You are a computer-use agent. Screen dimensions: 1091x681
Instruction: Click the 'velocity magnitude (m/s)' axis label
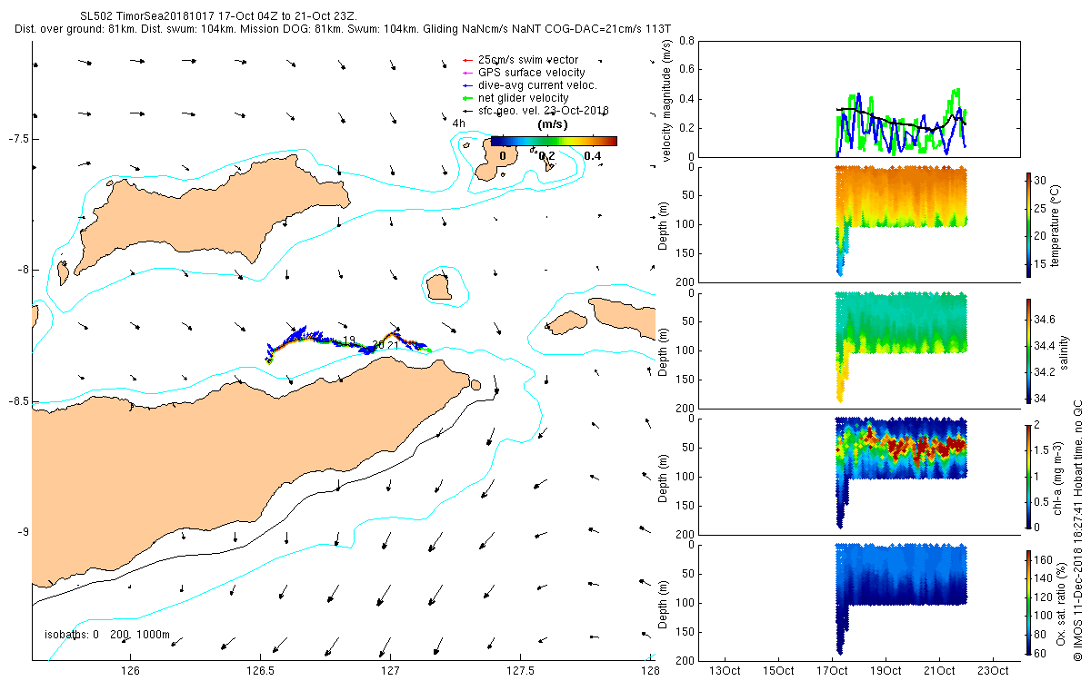666,102
